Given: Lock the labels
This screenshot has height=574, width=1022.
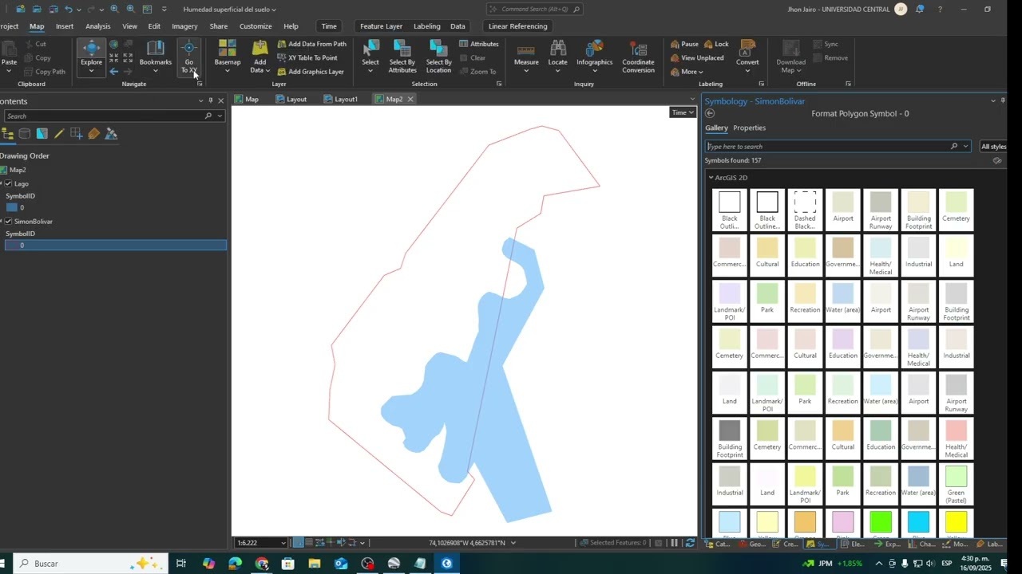Looking at the screenshot, I should tap(716, 44).
